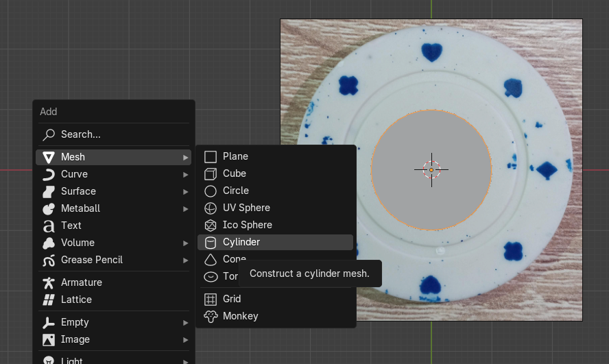Screen dimensions: 609x364
Task: Open the Metaball submenu arrow
Action: coord(185,209)
